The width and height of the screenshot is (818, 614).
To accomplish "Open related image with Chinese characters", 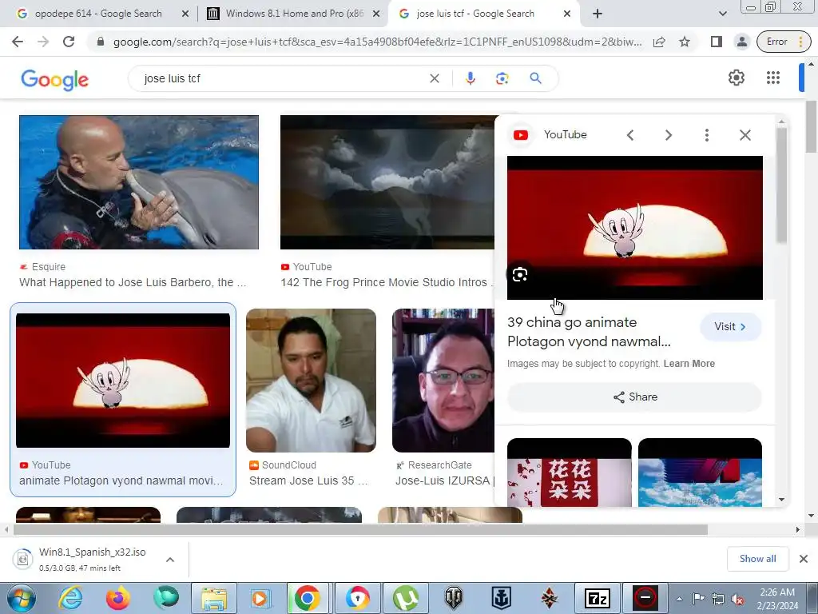I will [569, 472].
